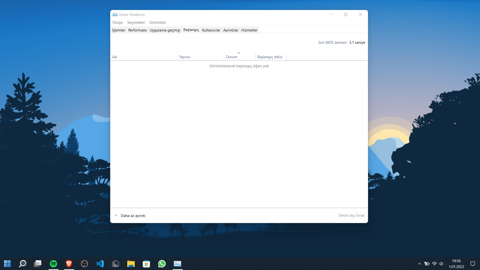
Task: Open OBS Studio taskbar icon
Action: tap(84, 263)
